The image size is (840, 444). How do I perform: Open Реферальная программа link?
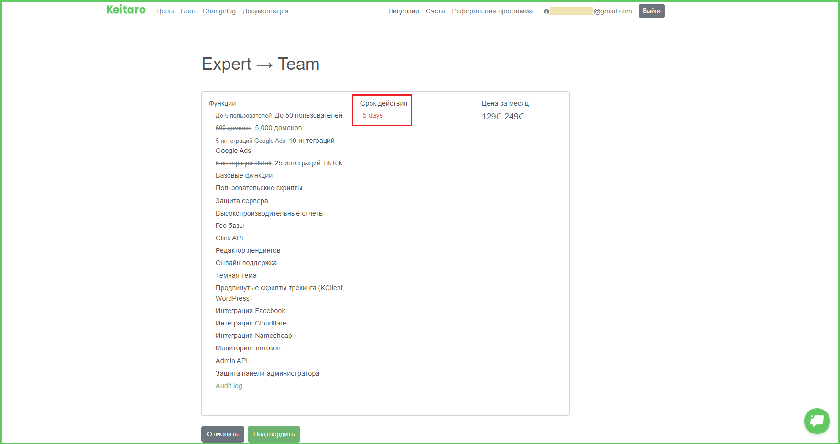pos(492,11)
